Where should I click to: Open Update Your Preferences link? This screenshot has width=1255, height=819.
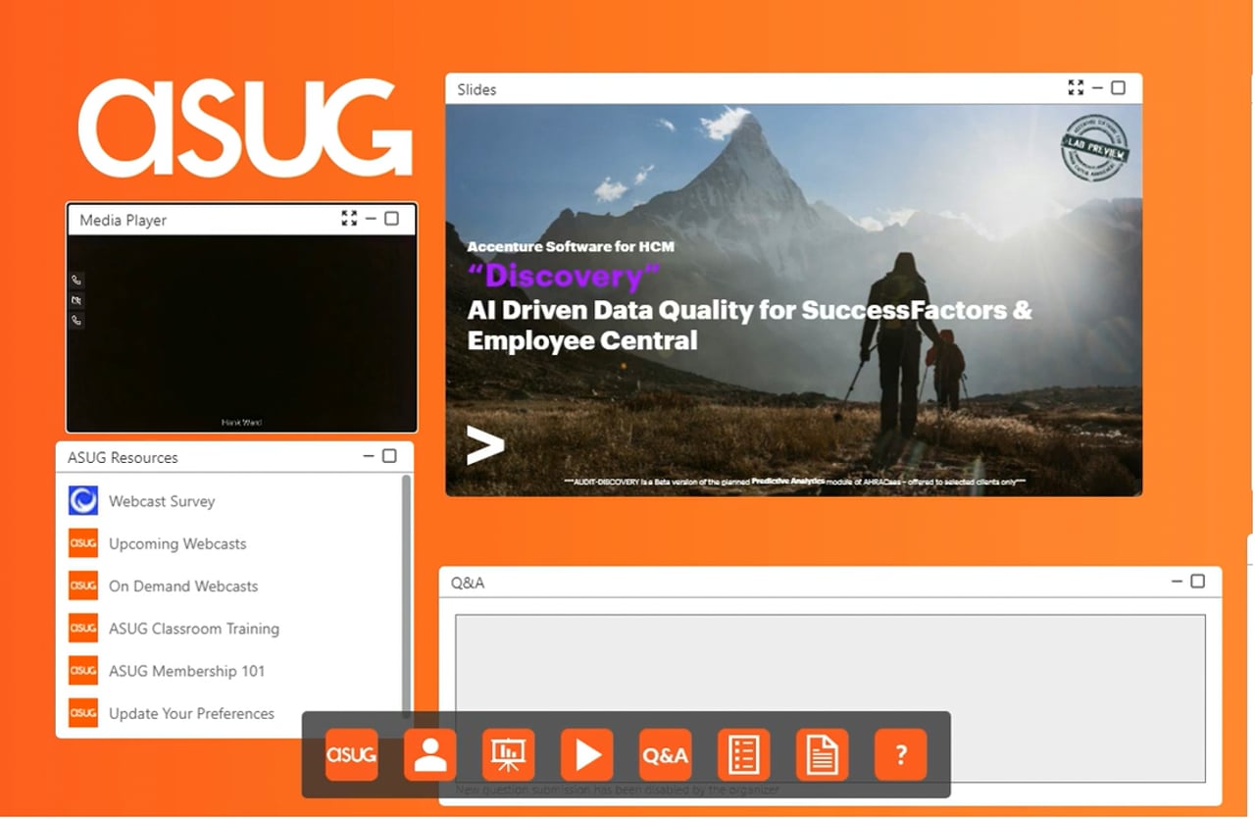click(x=191, y=713)
